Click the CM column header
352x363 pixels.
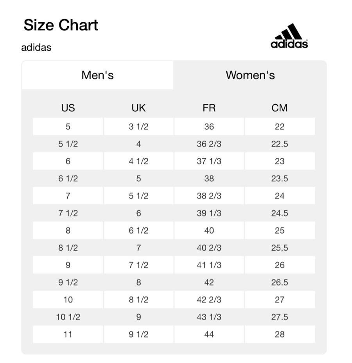pyautogui.click(x=279, y=108)
